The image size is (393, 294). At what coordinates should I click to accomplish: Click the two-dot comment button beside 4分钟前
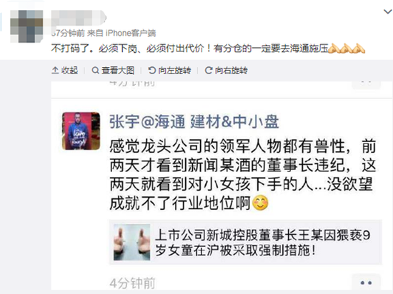point(366,283)
